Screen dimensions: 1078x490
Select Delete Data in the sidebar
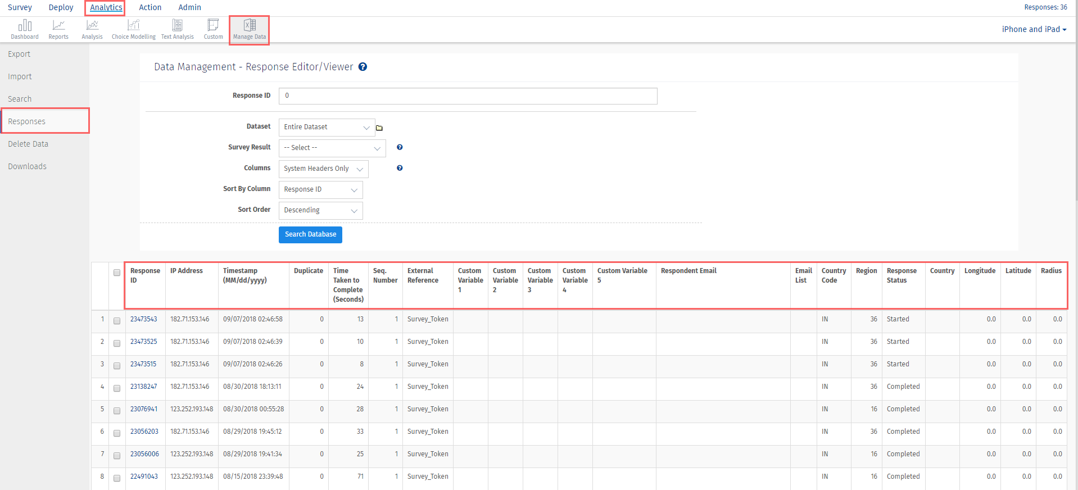28,144
